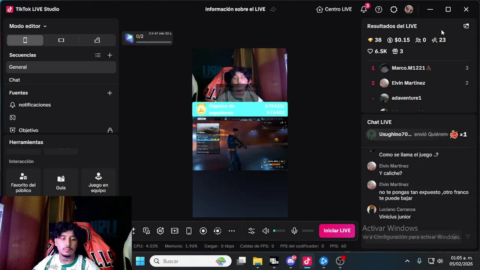Viewport: 480px width, 270px height.
Task: Select portrait phone layout mode
Action: click(x=25, y=40)
